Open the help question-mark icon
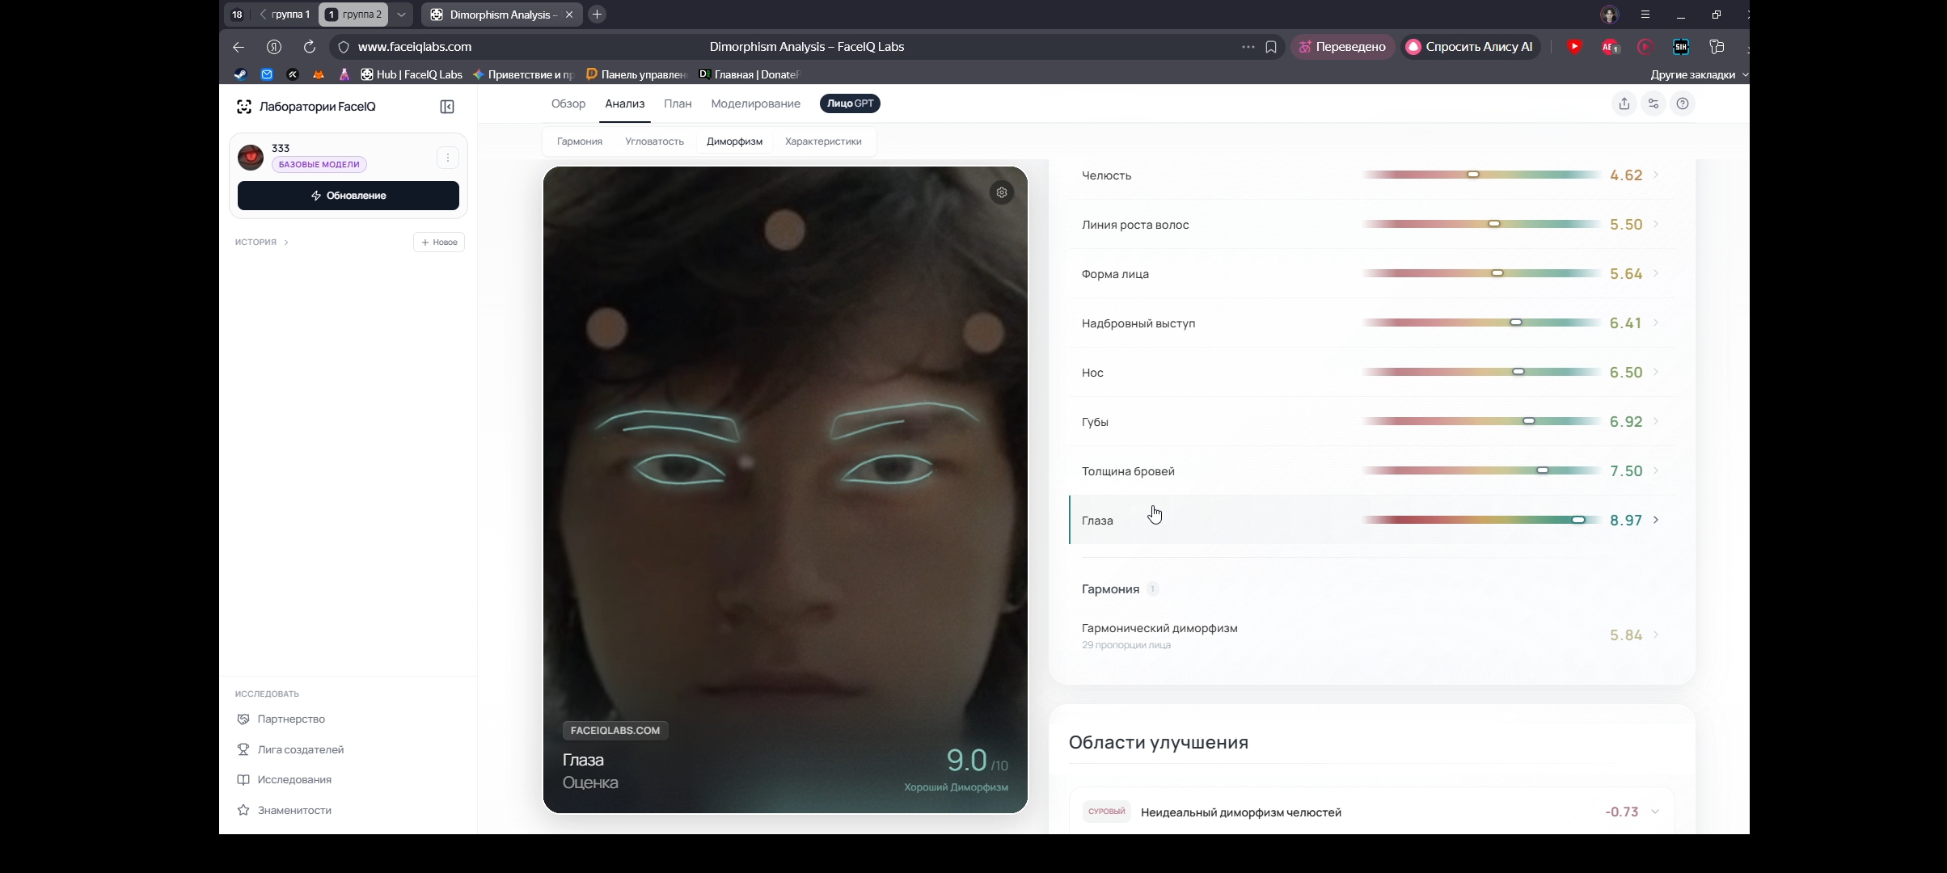This screenshot has width=1947, height=873. coord(1683,103)
